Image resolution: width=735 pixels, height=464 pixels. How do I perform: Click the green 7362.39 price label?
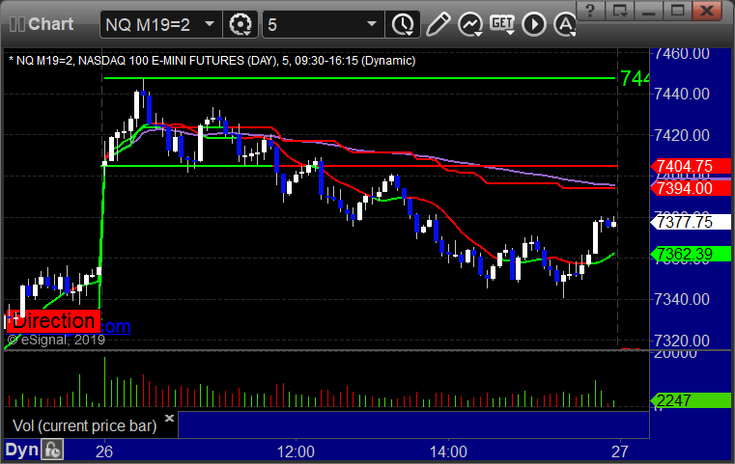click(691, 255)
